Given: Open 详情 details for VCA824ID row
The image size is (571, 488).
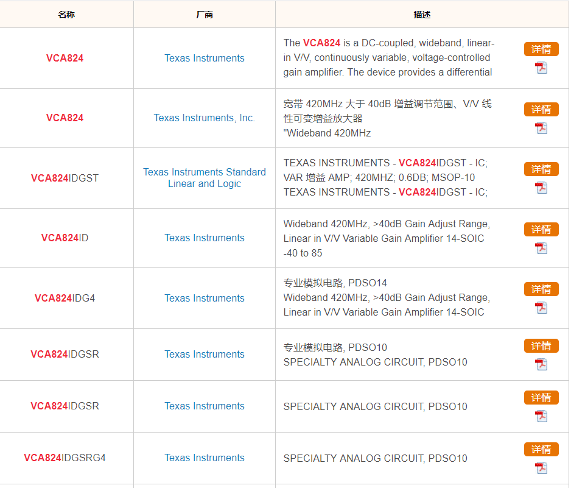Looking at the screenshot, I should 541,229.
